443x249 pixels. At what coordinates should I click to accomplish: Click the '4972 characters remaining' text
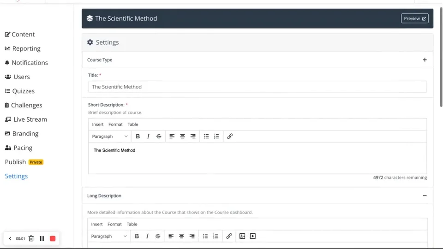(x=400, y=178)
